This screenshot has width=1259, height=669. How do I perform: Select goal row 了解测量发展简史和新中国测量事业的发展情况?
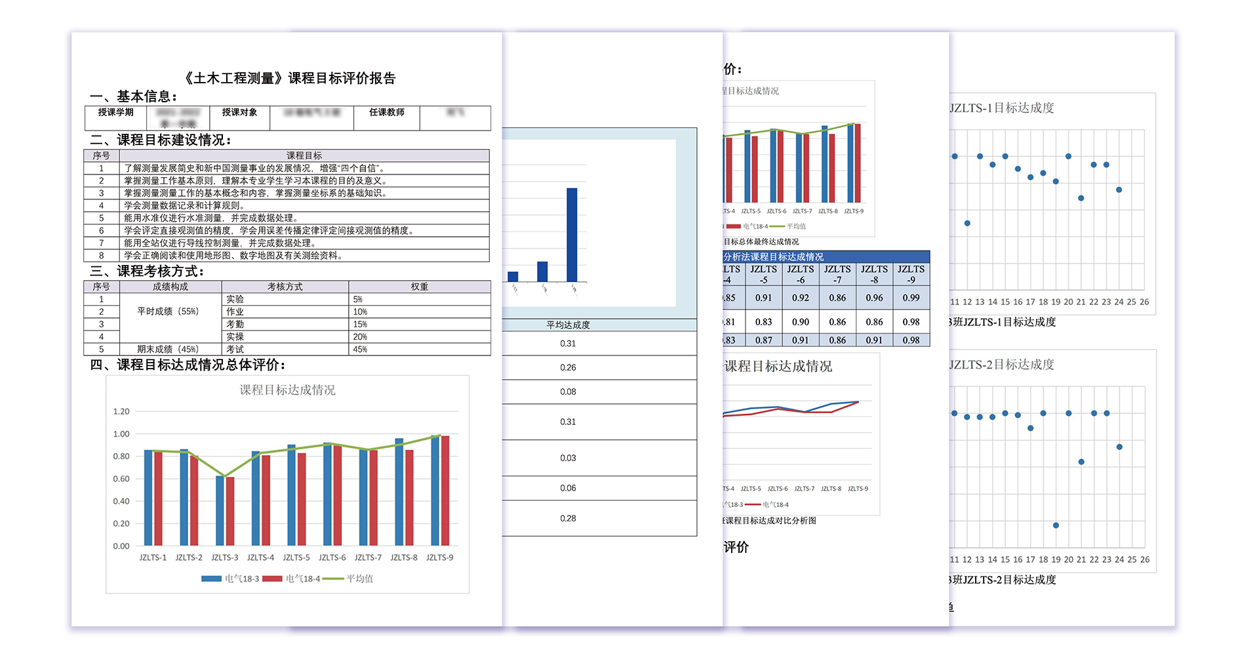click(287, 169)
